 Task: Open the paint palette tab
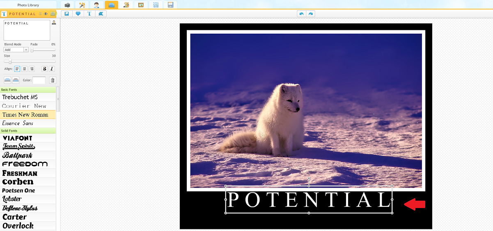(x=126, y=5)
